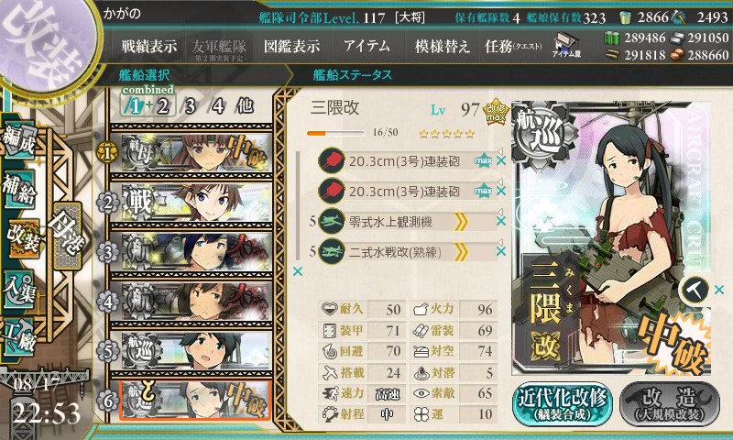Open the 任務 (Quest) menu
733x440 pixels.
click(513, 46)
